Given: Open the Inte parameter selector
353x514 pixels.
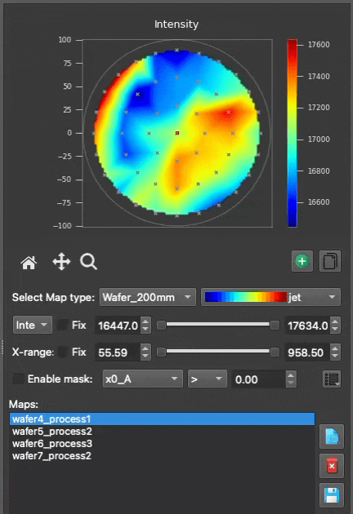Looking at the screenshot, I should coord(33,326).
